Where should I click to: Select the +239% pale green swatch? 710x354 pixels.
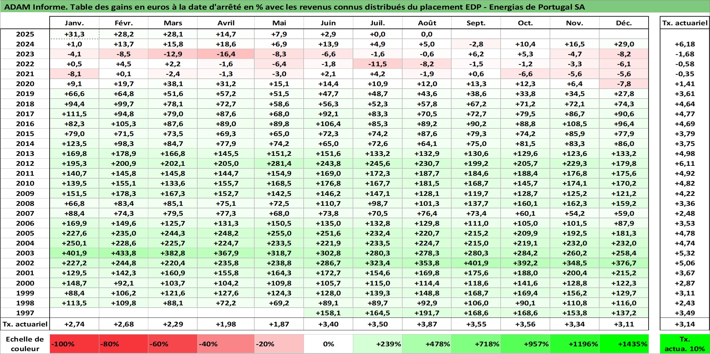pyautogui.click(x=378, y=344)
